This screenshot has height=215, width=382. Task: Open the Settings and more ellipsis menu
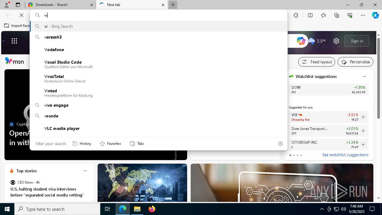[363, 15]
